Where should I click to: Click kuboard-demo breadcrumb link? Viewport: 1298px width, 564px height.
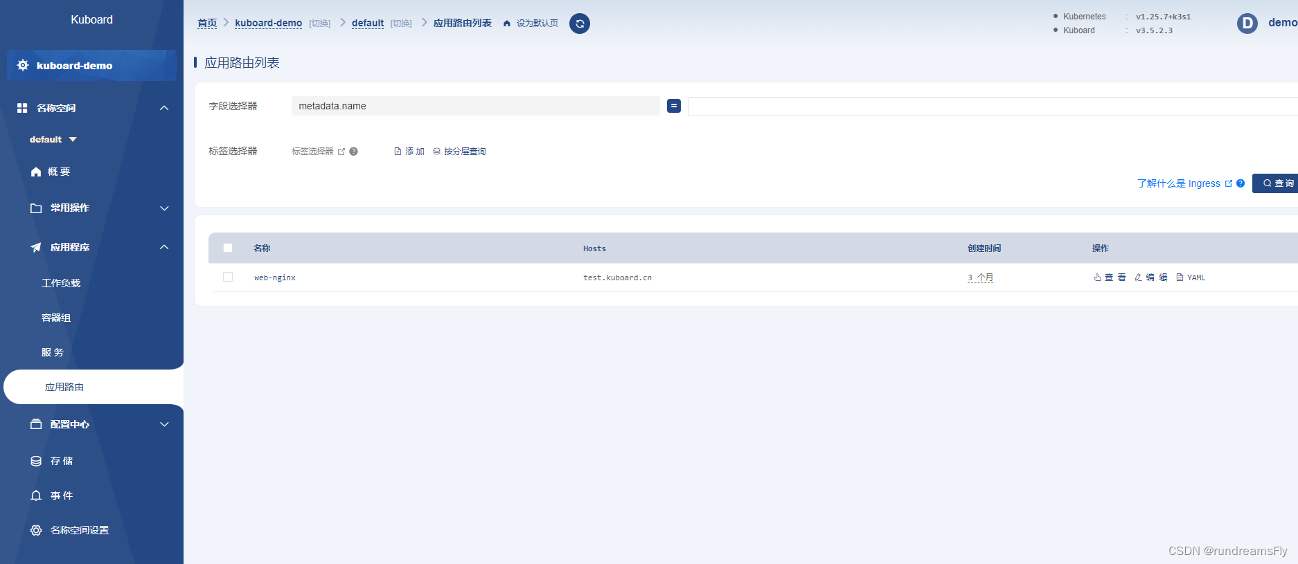pyautogui.click(x=269, y=23)
